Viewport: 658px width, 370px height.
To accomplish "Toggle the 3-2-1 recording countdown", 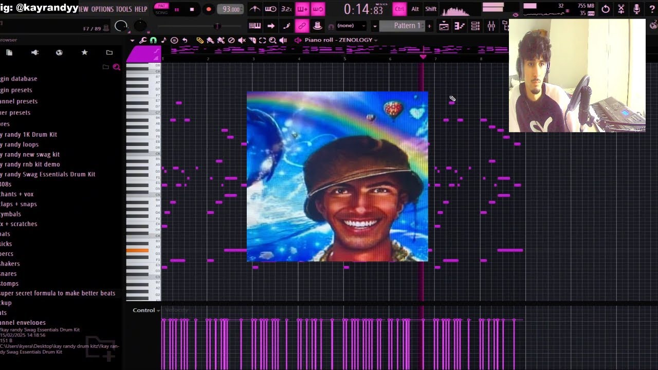I will pyautogui.click(x=286, y=9).
